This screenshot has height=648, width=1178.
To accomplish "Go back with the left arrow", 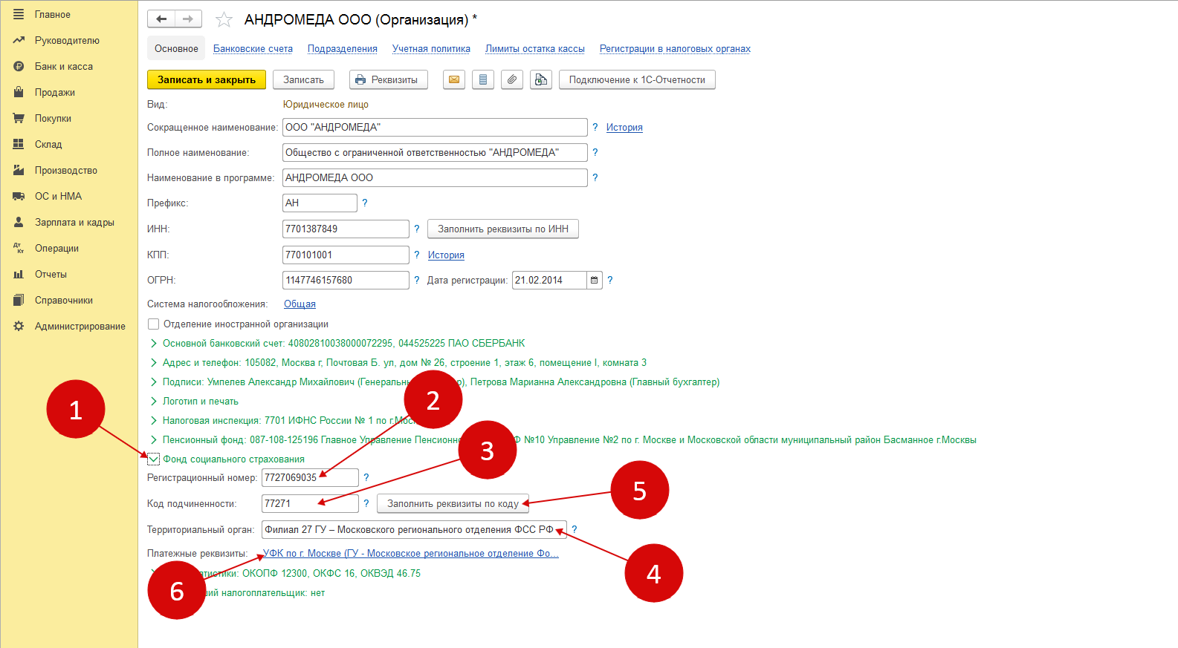I will 161,19.
